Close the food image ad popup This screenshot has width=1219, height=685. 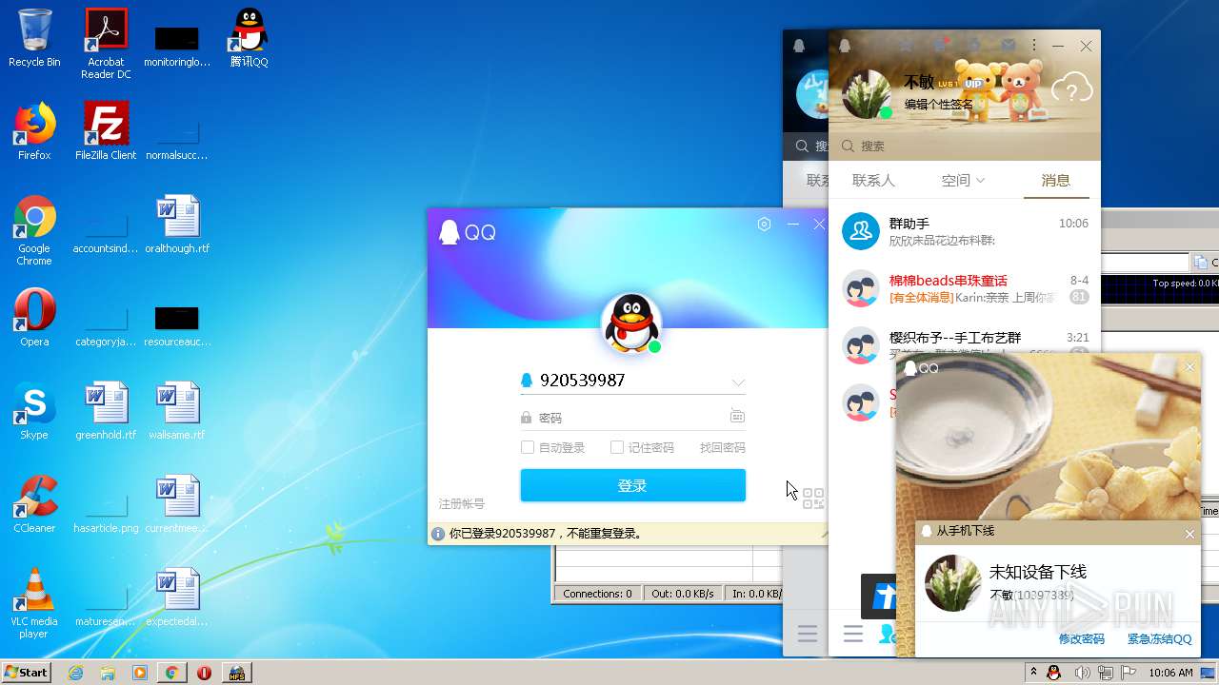(x=1189, y=367)
